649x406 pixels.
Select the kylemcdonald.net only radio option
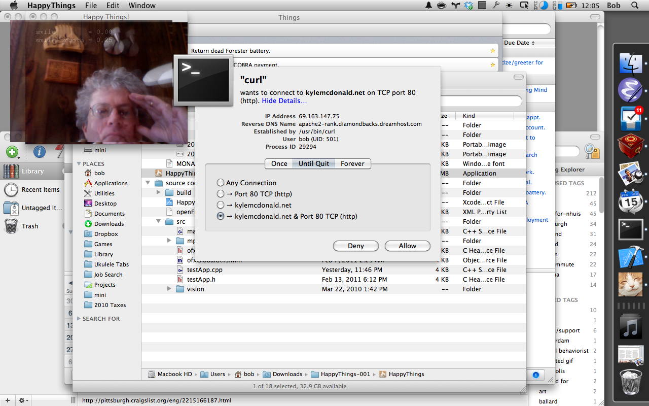click(220, 205)
